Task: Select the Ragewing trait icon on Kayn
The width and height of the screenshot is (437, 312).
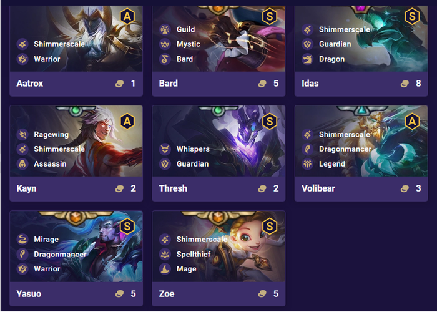Action: click(22, 134)
